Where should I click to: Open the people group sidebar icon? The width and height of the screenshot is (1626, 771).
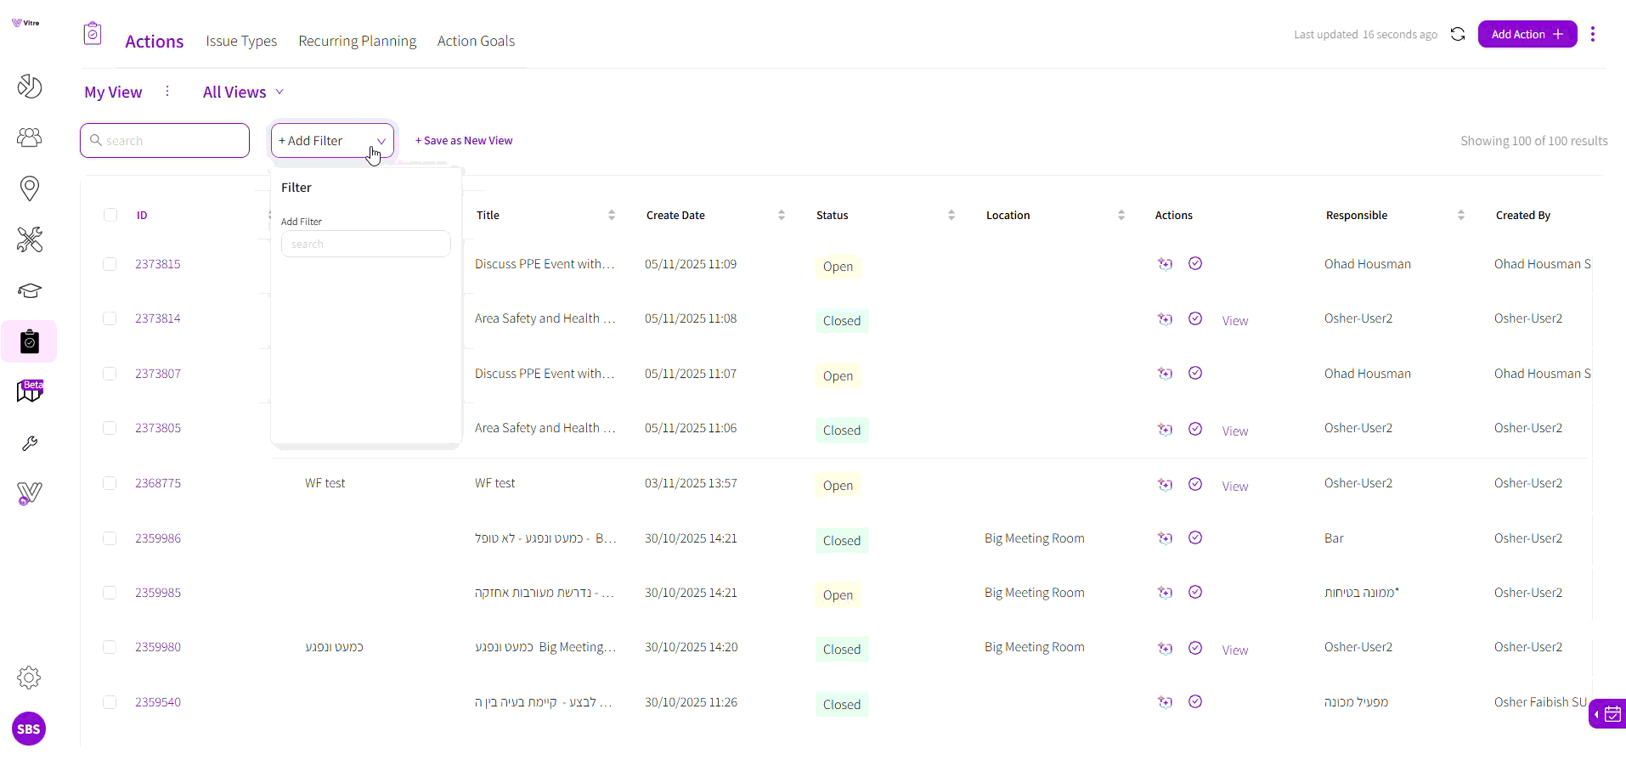(30, 138)
